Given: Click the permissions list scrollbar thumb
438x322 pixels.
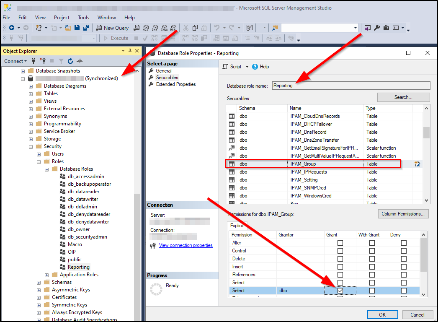Looking at the screenshot, I should tap(423, 254).
